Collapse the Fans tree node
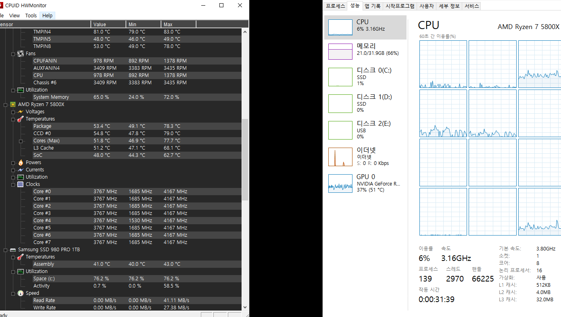 pyautogui.click(x=13, y=54)
